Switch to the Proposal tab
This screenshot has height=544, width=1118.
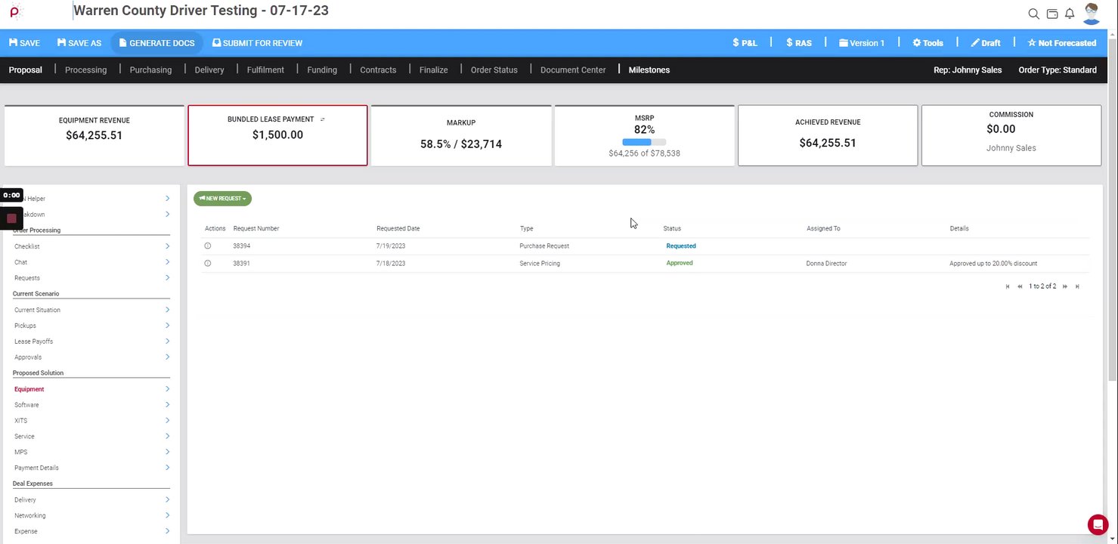click(x=26, y=70)
